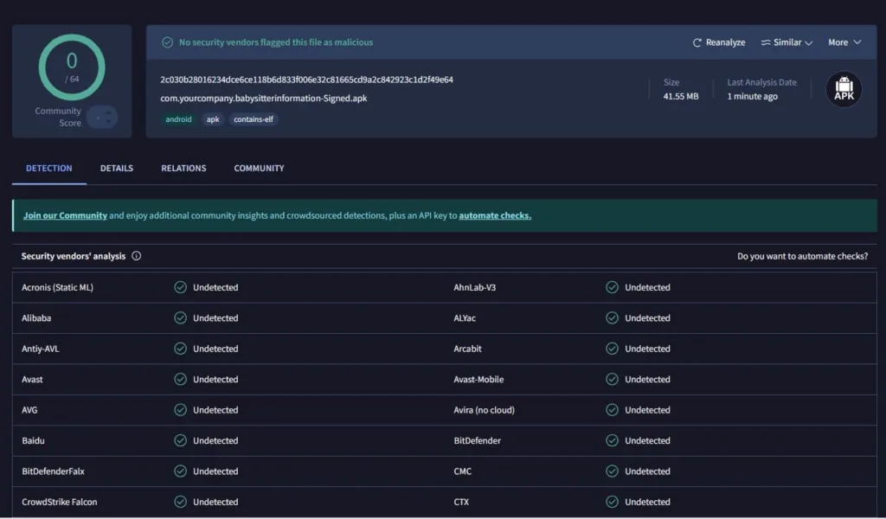The width and height of the screenshot is (886, 519).
Task: Open the Relations tab
Action: pos(183,168)
